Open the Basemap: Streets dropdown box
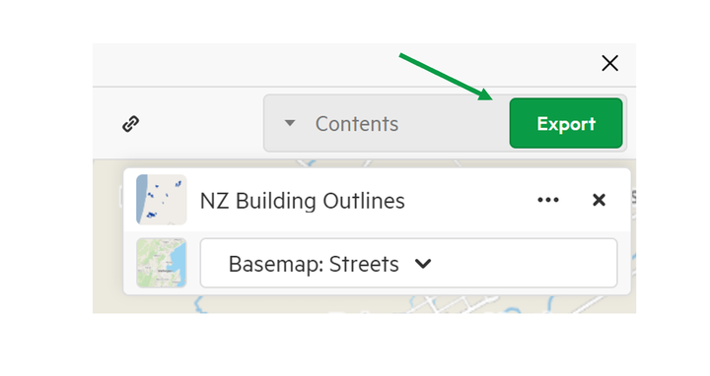The height and width of the screenshot is (376, 710). 408,263
